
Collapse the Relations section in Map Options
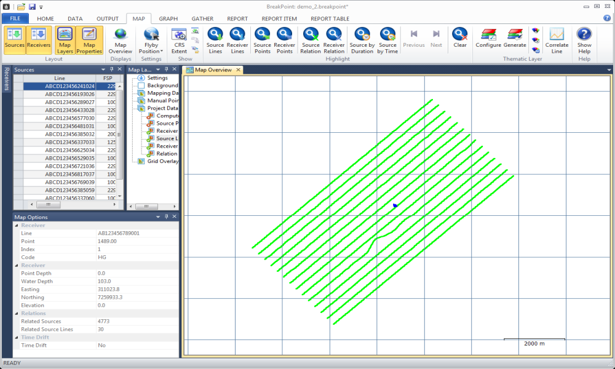pyautogui.click(x=17, y=313)
